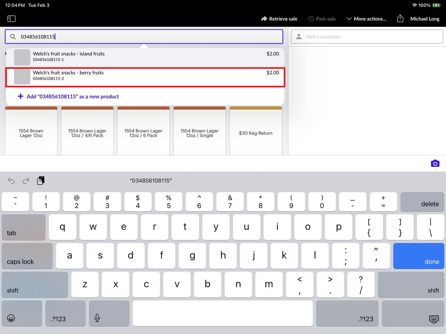The width and height of the screenshot is (446, 334).
Task: Switch keyboard with the left .?123 key
Action: click(65, 313)
